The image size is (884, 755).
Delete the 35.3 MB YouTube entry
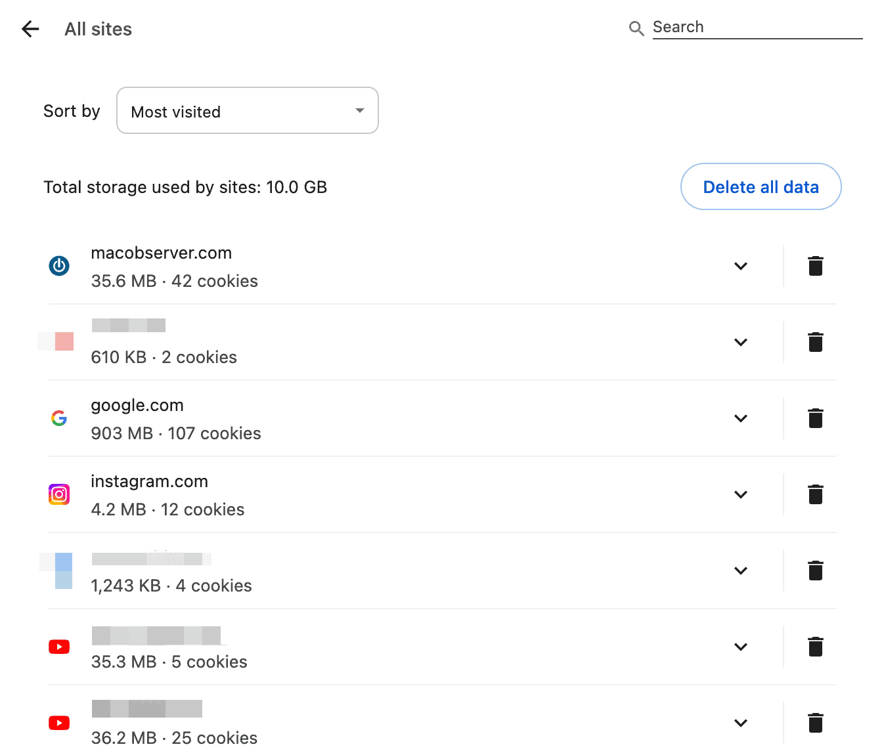point(815,647)
